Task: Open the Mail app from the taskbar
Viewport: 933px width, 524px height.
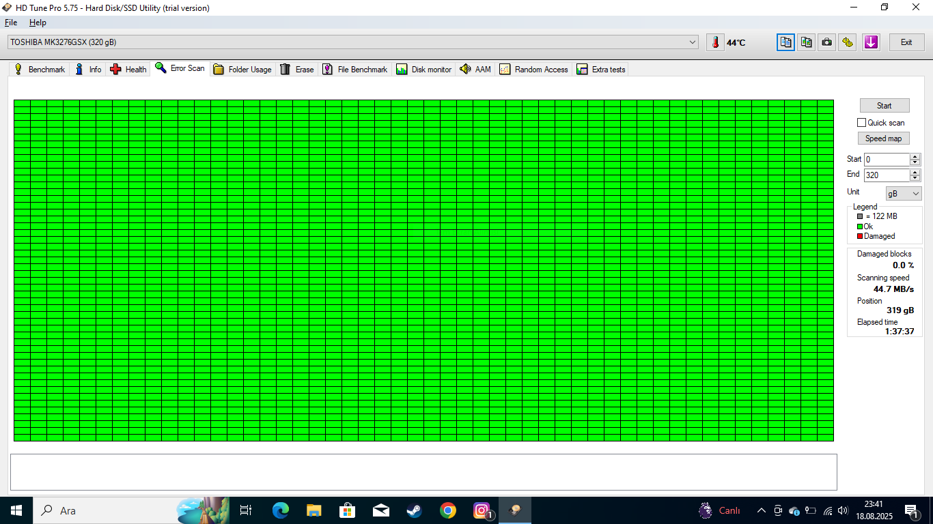Action: pos(381,510)
